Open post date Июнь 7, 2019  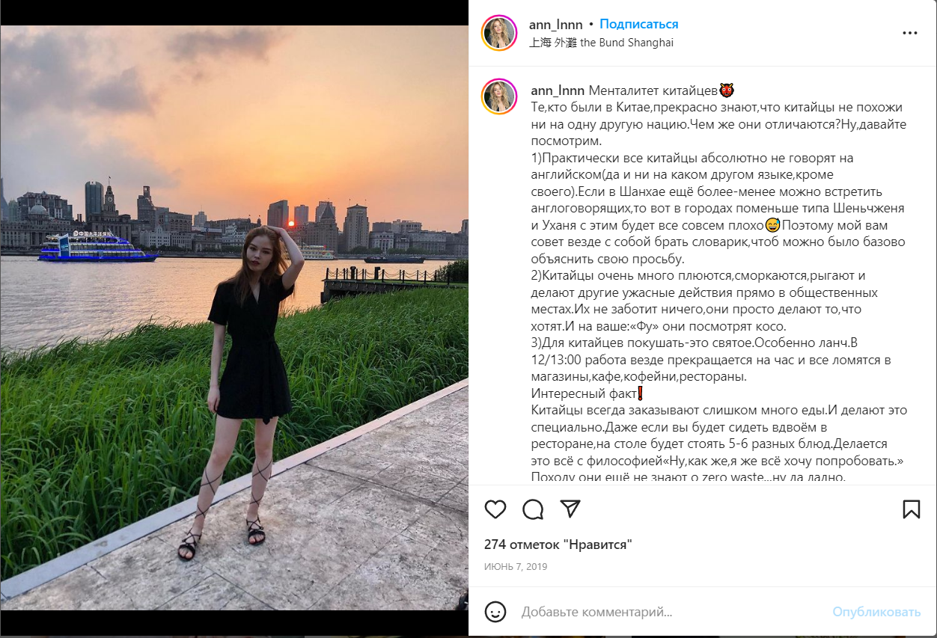[x=516, y=566]
